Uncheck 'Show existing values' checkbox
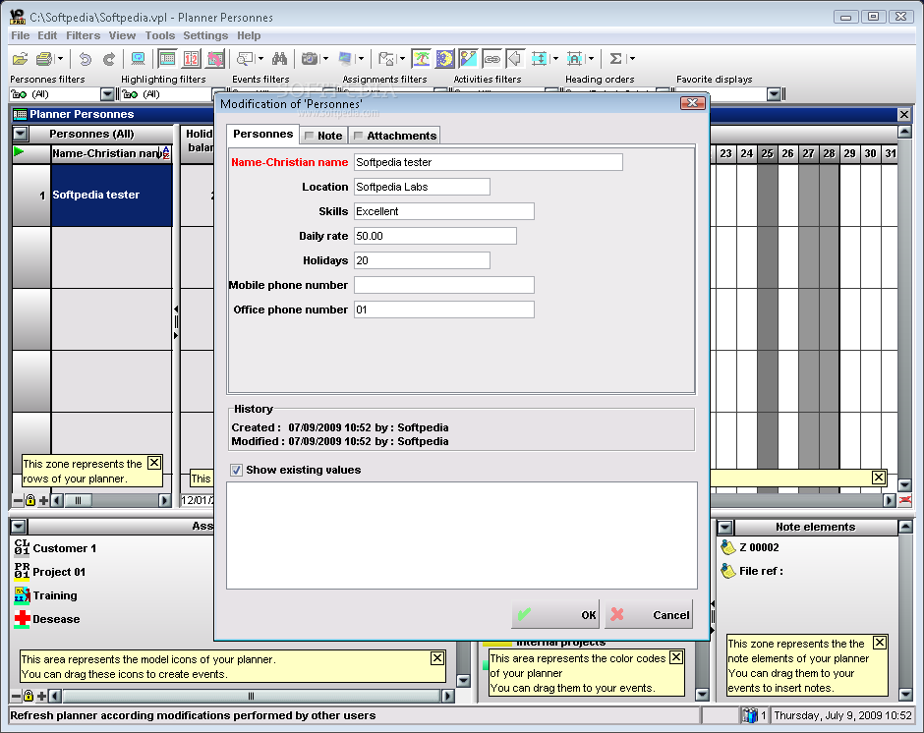This screenshot has height=733, width=924. [x=236, y=470]
